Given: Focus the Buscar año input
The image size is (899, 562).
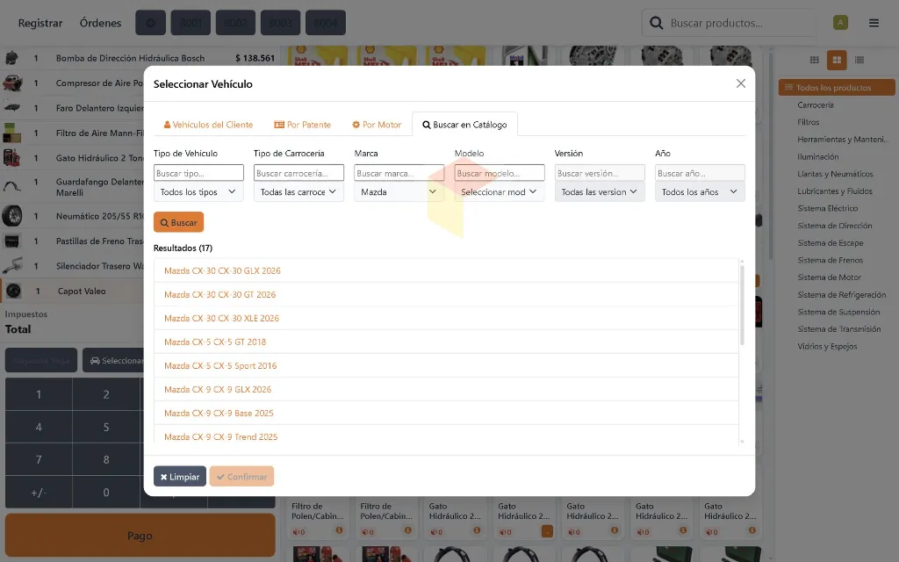Looking at the screenshot, I should pyautogui.click(x=700, y=173).
